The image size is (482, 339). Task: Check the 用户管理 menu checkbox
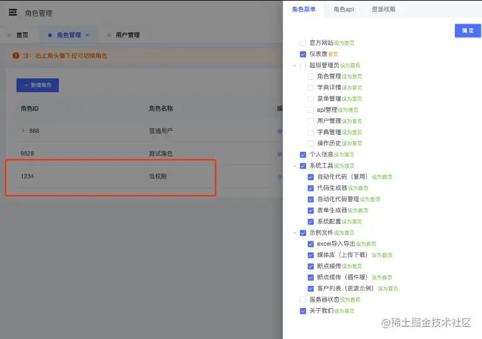click(x=311, y=121)
